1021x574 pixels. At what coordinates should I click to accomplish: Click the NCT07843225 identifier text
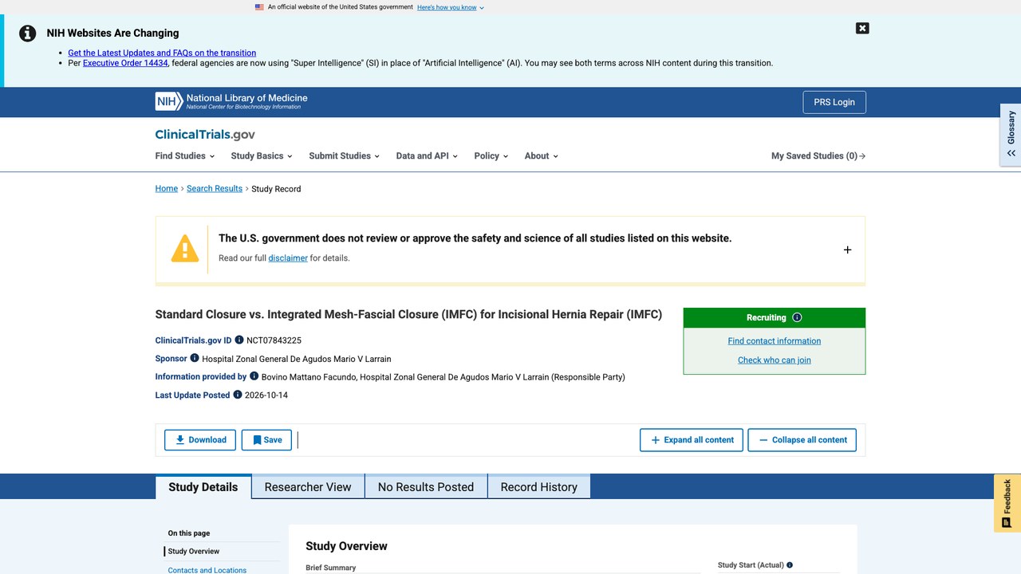click(x=274, y=340)
